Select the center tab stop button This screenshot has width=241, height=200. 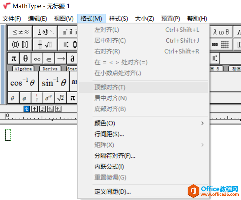35,109
